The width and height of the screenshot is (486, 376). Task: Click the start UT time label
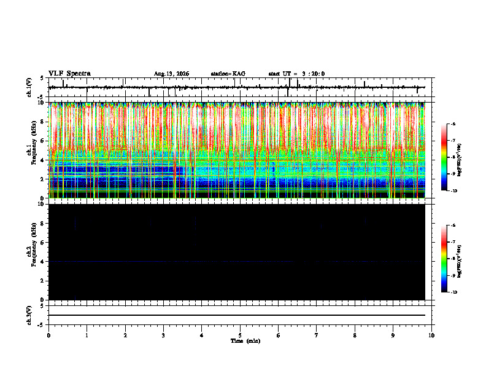click(x=296, y=74)
